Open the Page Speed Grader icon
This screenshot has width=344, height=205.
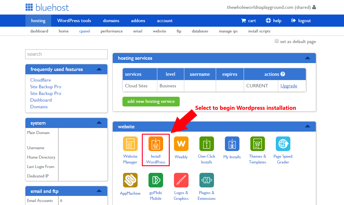click(283, 144)
